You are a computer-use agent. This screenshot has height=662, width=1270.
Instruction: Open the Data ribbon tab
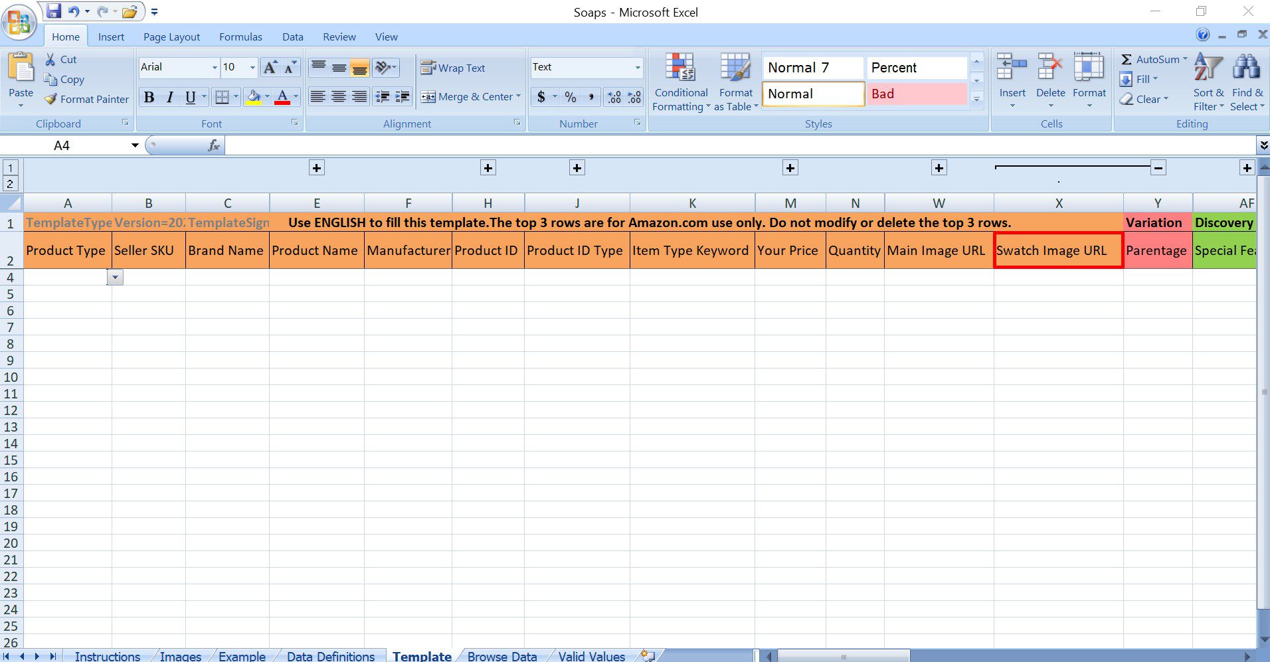click(x=292, y=37)
